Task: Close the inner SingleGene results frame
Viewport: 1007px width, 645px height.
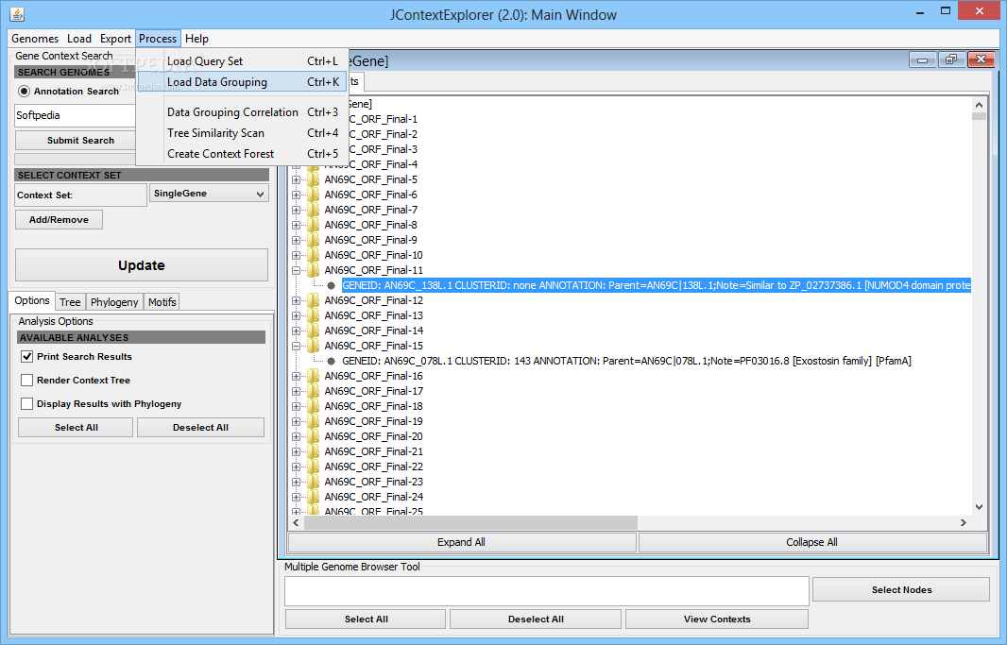Action: [x=981, y=59]
